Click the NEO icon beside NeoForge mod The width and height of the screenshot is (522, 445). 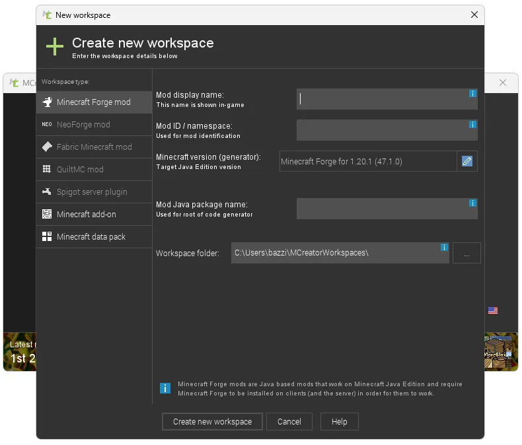(47, 124)
